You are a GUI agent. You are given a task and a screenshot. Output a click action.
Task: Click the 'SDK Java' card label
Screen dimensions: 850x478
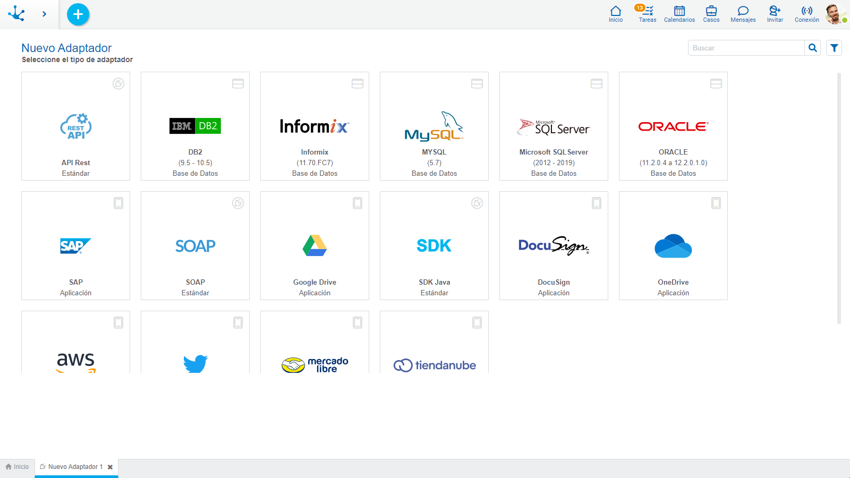click(x=434, y=282)
